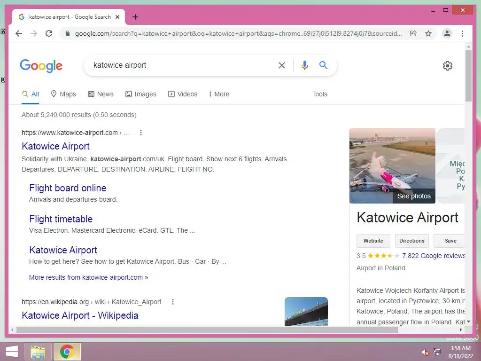Viewport: 481px width, 361px height.
Task: Switch to Videos results
Action: coord(183,94)
